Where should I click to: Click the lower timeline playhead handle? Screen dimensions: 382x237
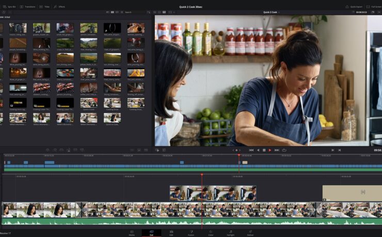202,175
